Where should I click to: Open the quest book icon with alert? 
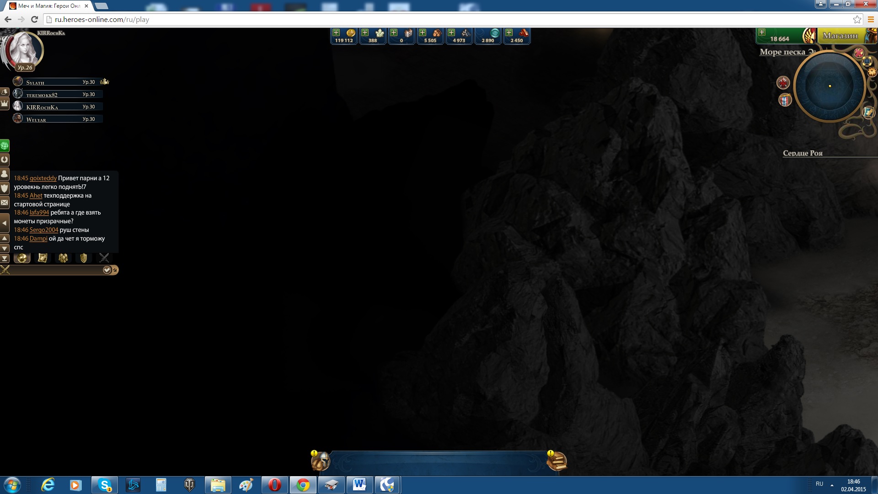557,461
